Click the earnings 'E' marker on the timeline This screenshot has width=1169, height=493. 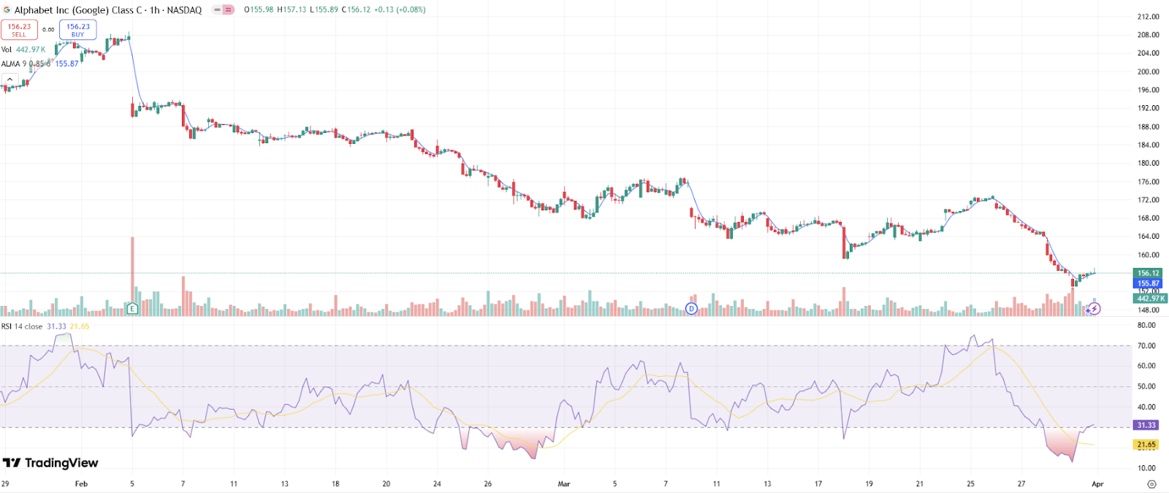coord(132,309)
